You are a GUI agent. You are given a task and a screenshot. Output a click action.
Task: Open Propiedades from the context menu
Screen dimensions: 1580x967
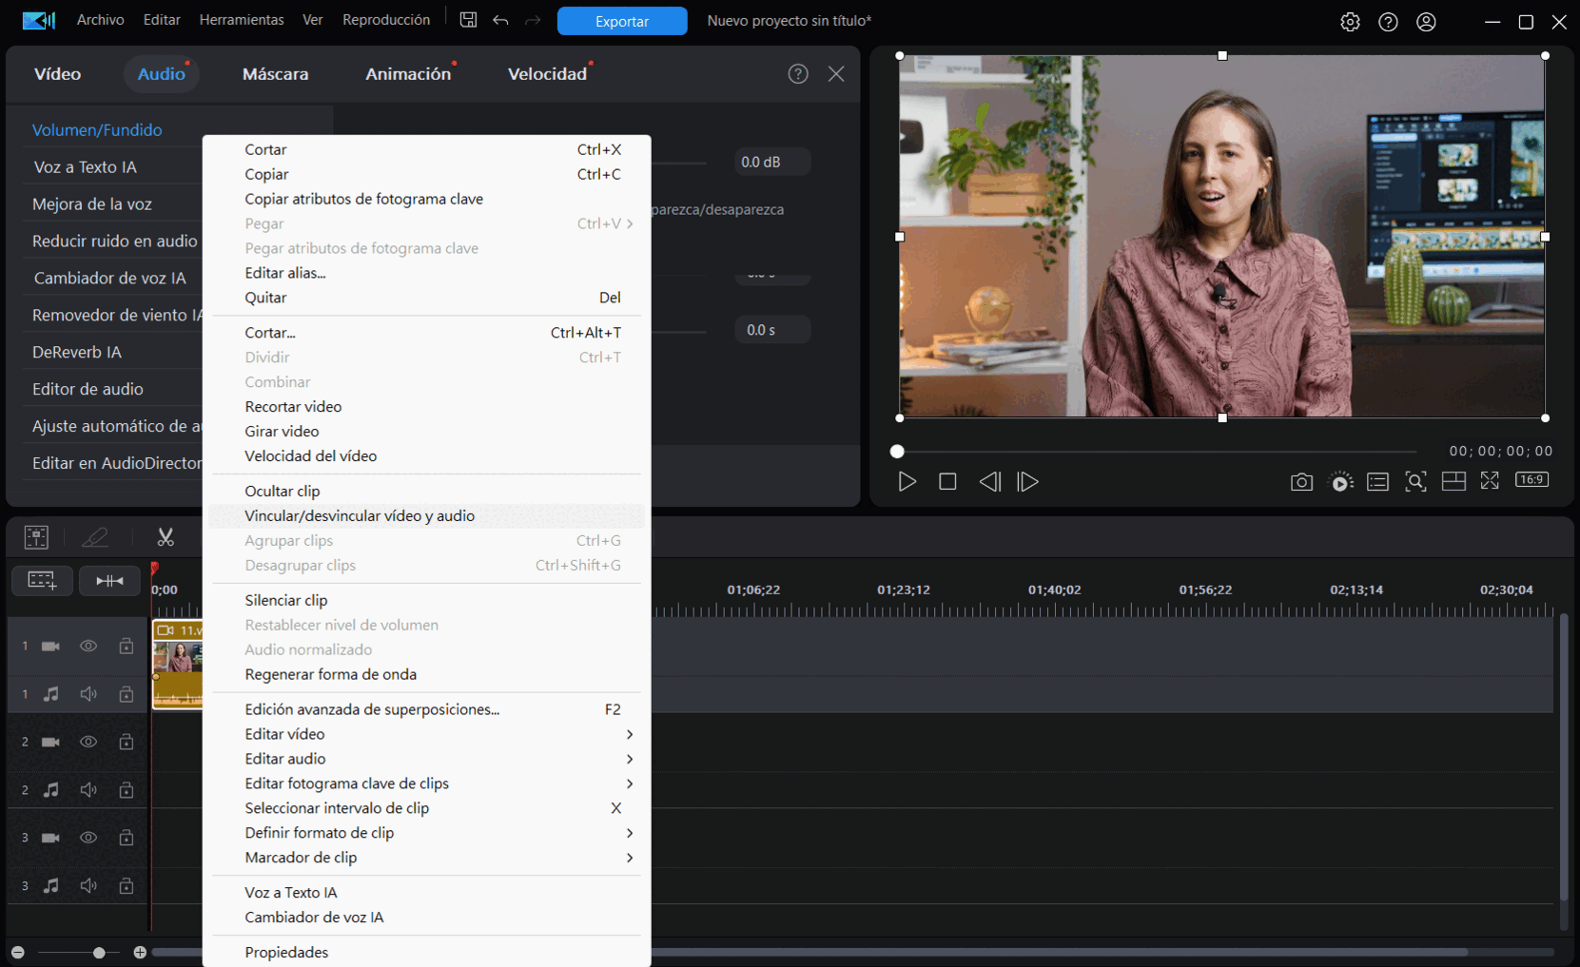point(426,952)
